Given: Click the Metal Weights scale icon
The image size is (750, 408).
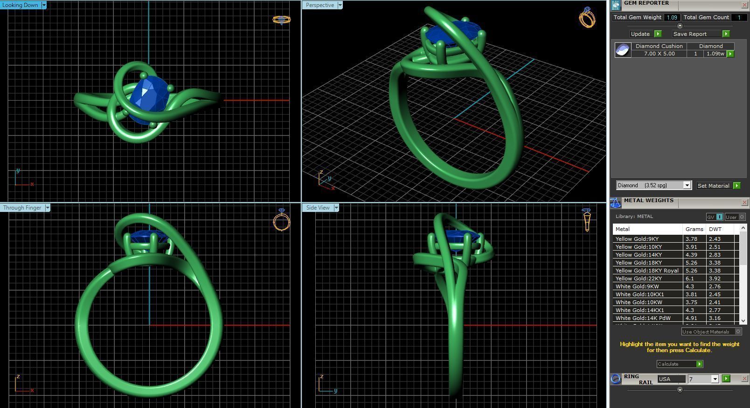Looking at the screenshot, I should click(615, 203).
